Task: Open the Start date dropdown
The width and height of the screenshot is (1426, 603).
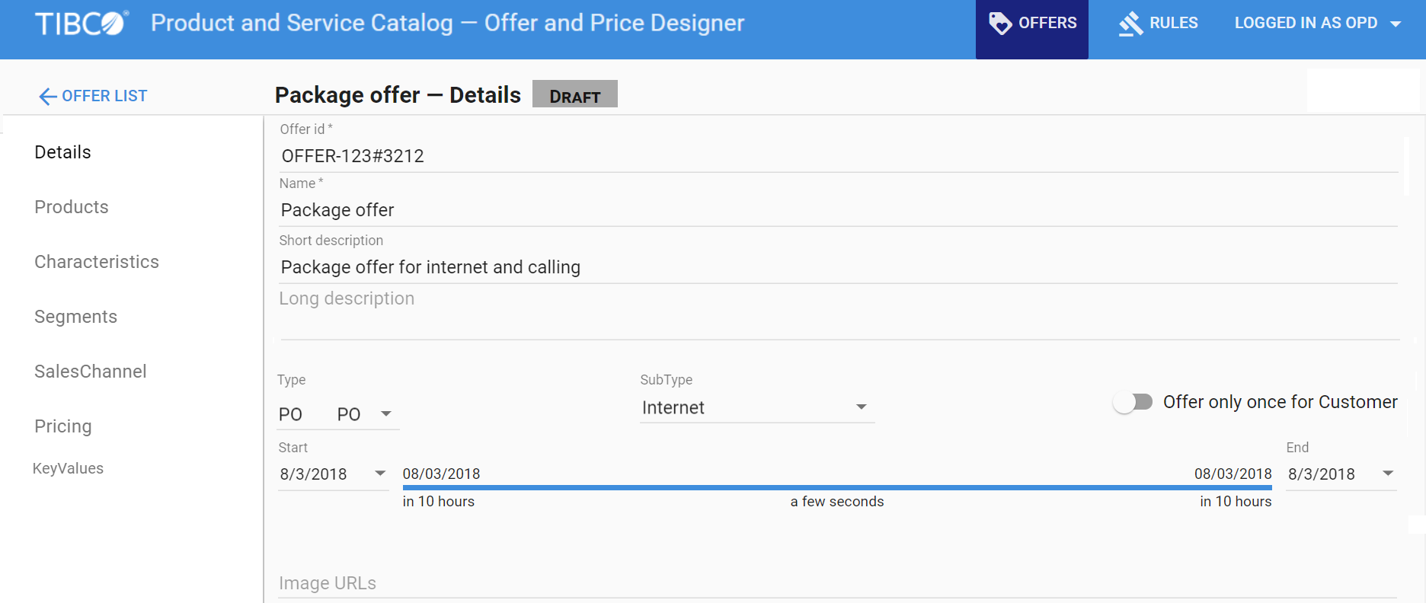Action: tap(380, 474)
